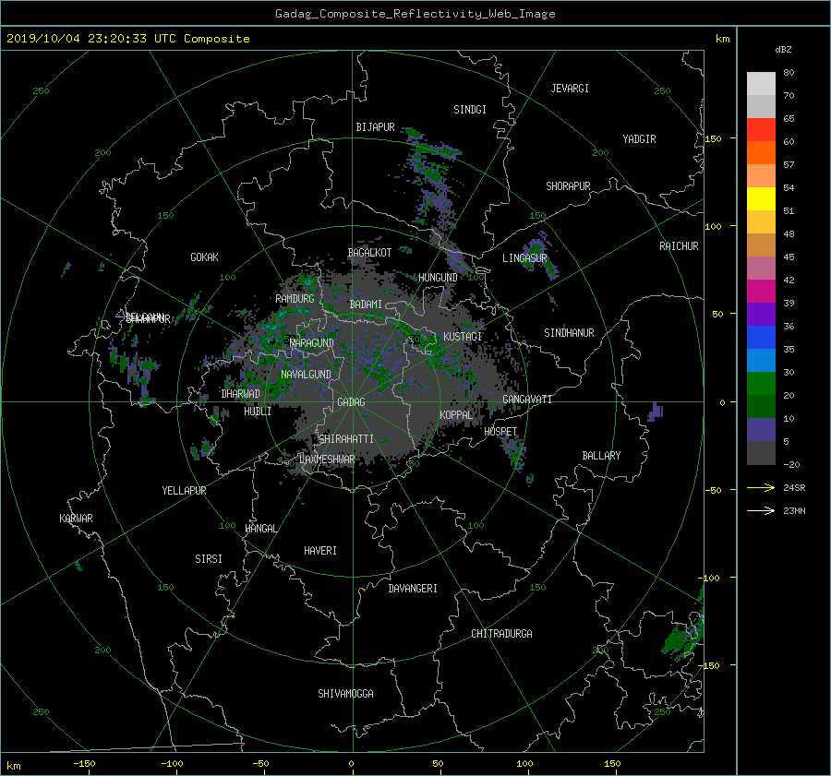Viewport: 831px width, 776px height.
Task: Click the GADAG radar center label
Action: (x=351, y=402)
